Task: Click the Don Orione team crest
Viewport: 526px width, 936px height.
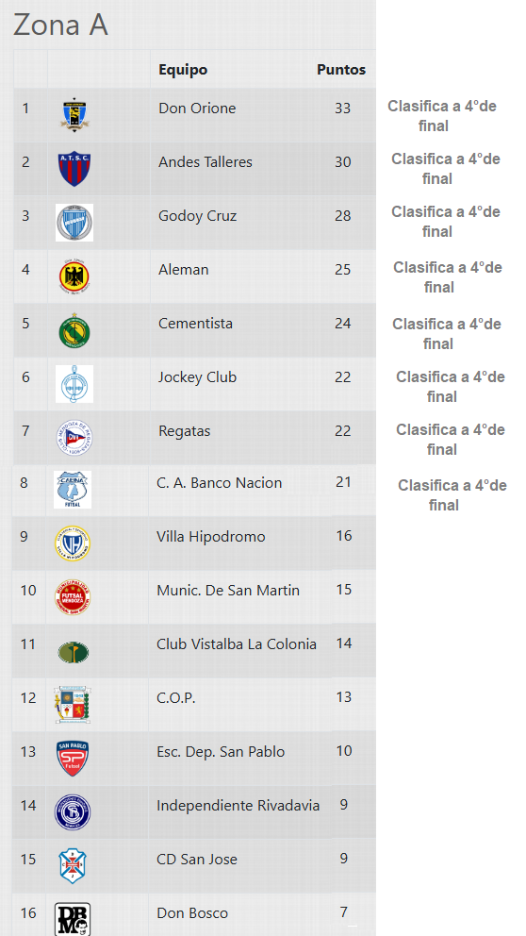Action: 74,115
